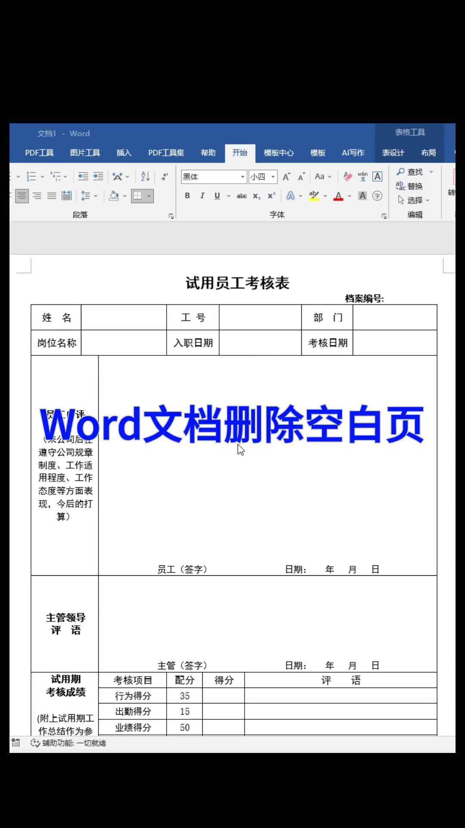Decrease the paragraph indent

[83, 176]
